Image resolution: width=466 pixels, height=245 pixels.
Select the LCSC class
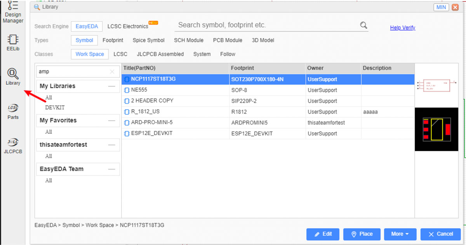click(120, 54)
